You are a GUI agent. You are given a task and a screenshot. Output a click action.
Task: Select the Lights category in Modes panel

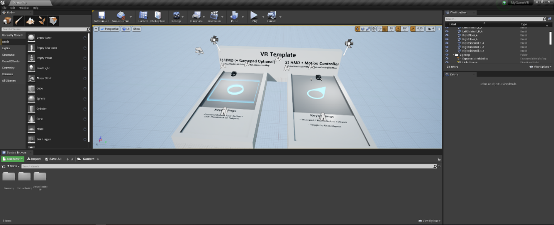click(6, 48)
